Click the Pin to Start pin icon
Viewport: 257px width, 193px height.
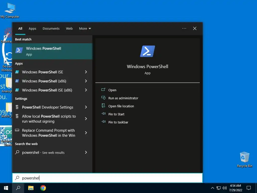tap(103, 114)
